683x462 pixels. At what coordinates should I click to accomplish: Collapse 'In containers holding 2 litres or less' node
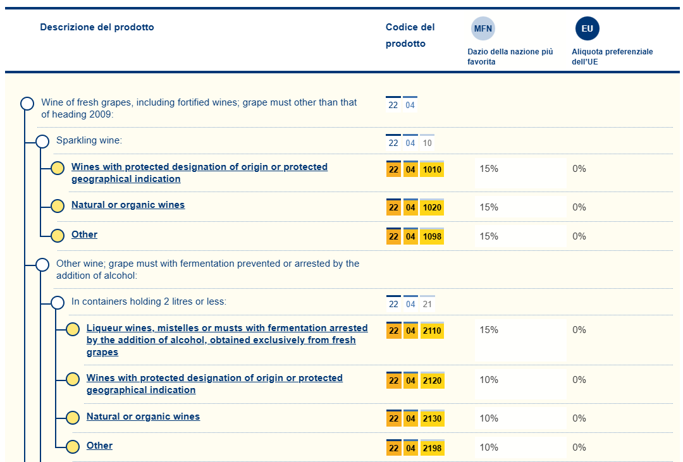(58, 303)
